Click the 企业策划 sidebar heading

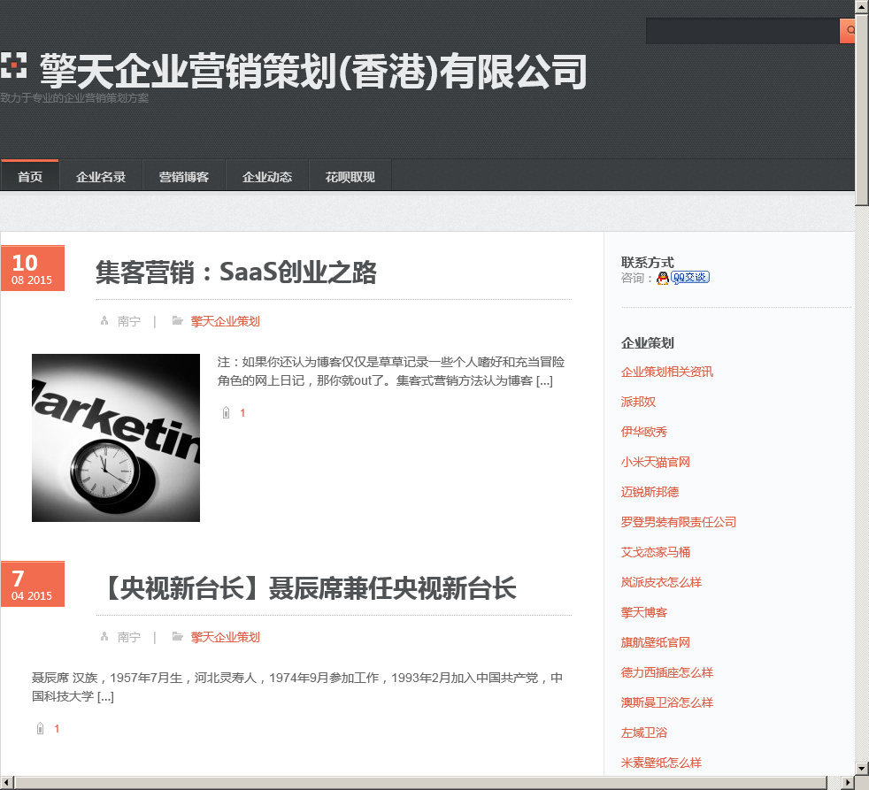click(x=647, y=342)
